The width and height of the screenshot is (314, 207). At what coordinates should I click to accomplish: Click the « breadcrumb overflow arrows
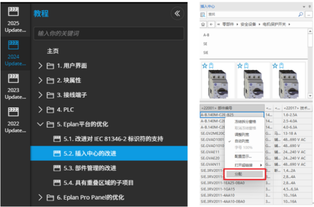(218, 24)
